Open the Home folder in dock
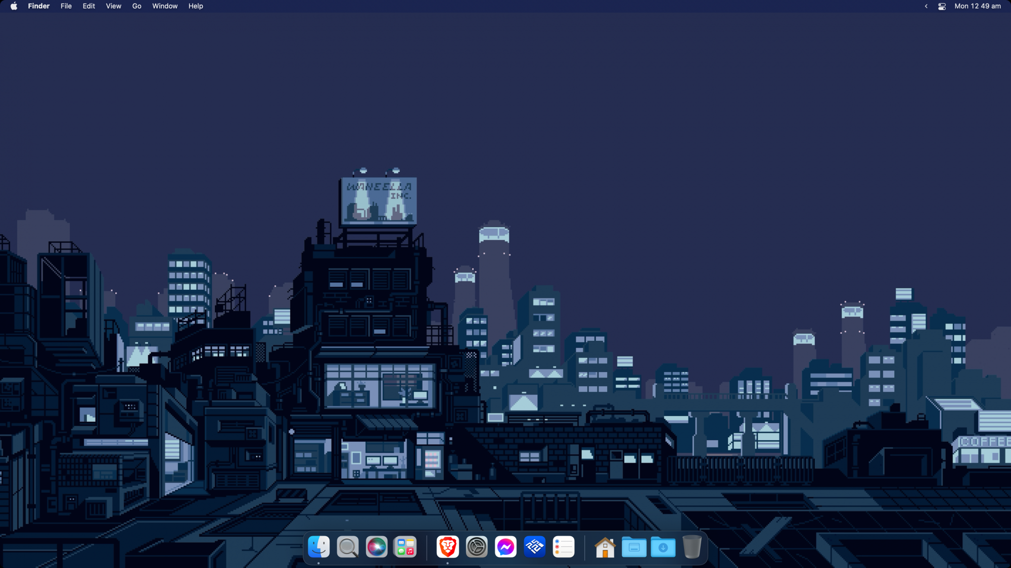Viewport: 1011px width, 568px height. [605, 547]
